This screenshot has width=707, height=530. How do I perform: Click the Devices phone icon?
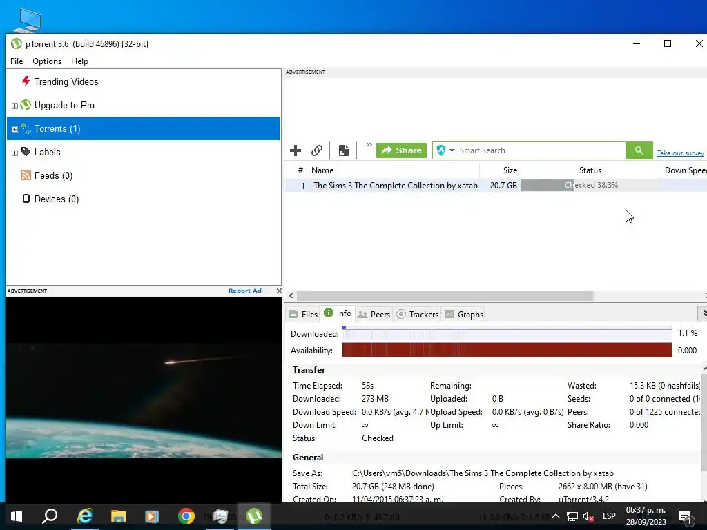[x=26, y=198]
